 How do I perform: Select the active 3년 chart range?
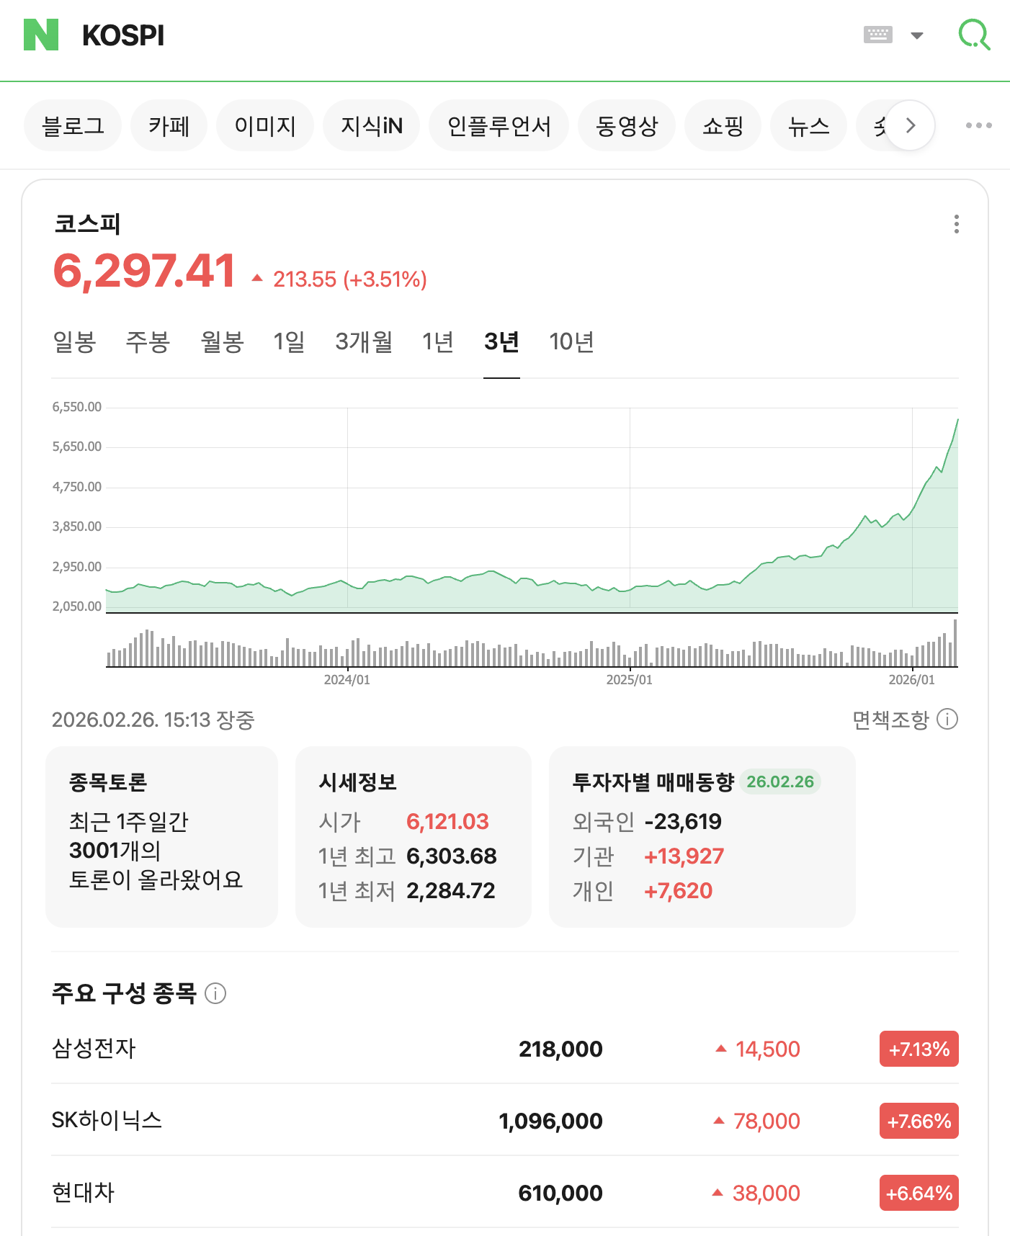click(x=501, y=341)
